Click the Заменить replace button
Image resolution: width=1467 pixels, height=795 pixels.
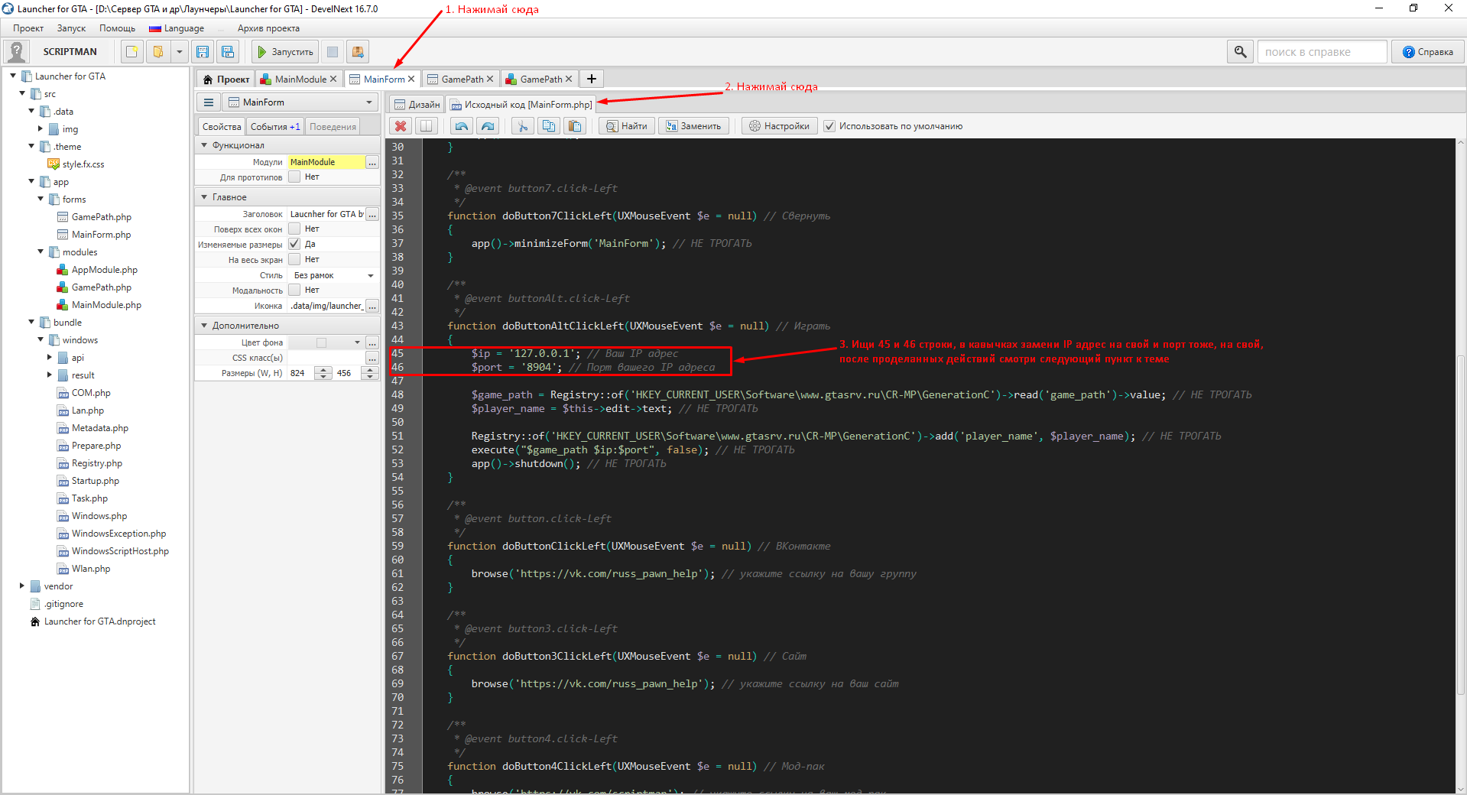[x=694, y=126]
